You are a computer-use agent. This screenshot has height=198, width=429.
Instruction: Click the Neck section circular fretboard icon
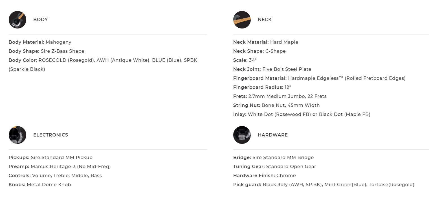tap(242, 20)
